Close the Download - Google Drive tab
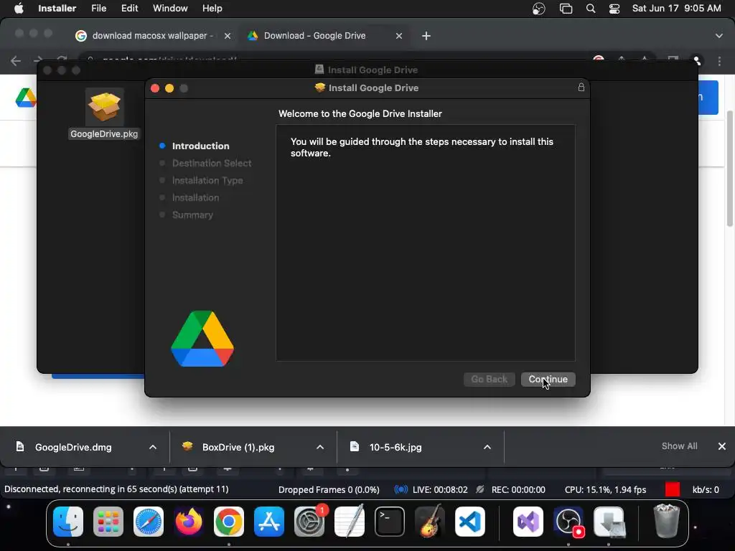735x551 pixels. 399,36
